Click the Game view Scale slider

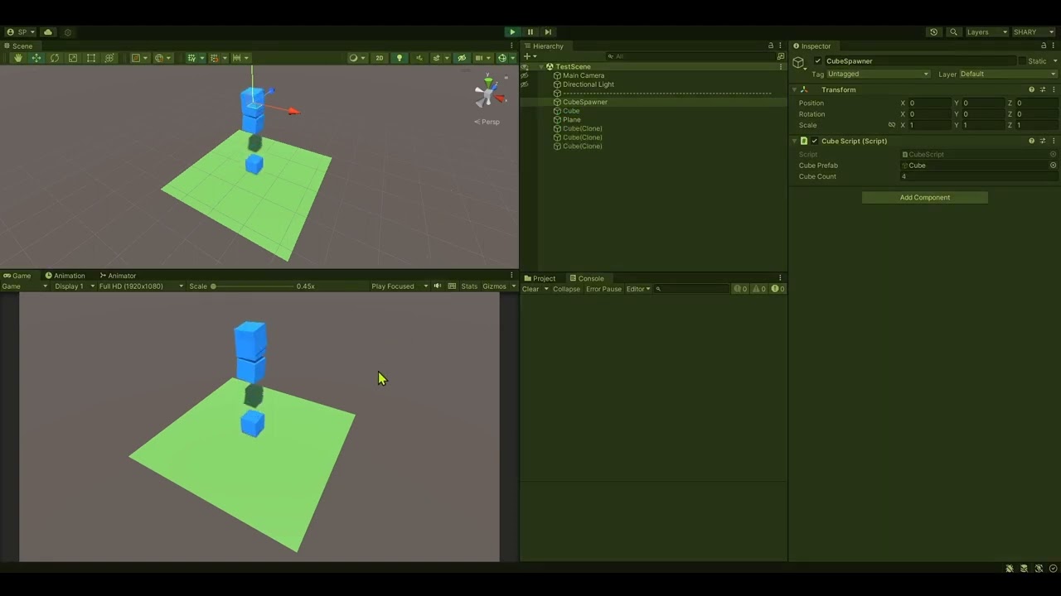[x=253, y=286]
